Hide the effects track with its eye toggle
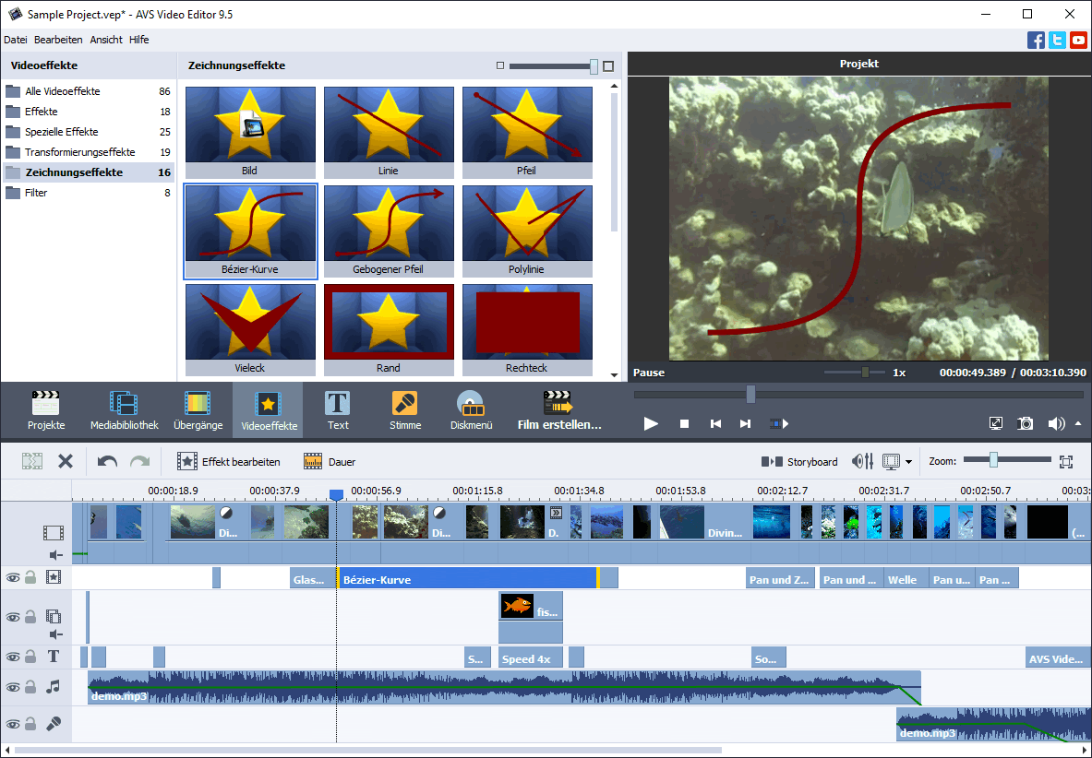The height and width of the screenshot is (758, 1092). click(x=12, y=578)
